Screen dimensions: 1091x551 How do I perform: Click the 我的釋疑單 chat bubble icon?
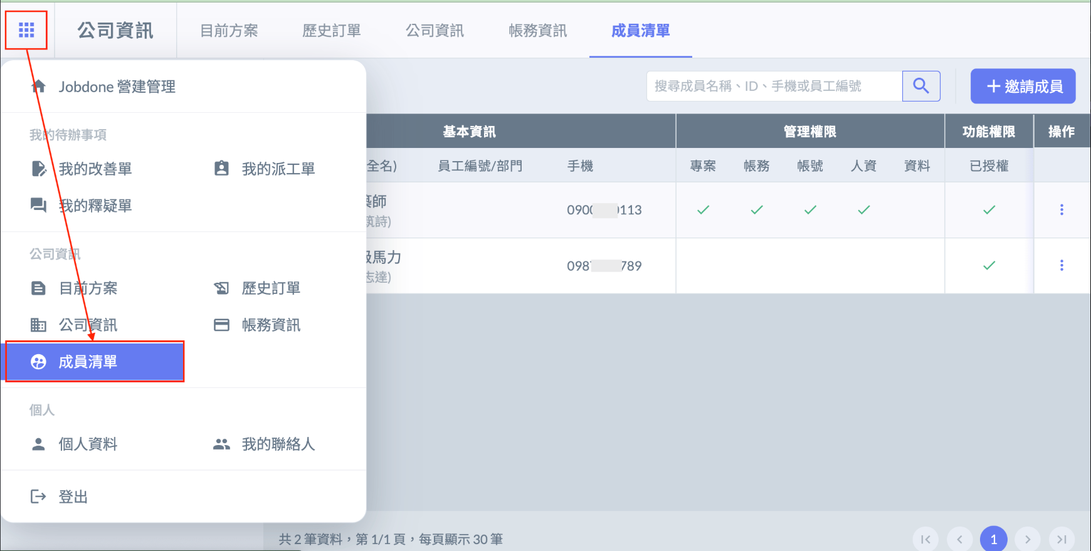(x=38, y=205)
